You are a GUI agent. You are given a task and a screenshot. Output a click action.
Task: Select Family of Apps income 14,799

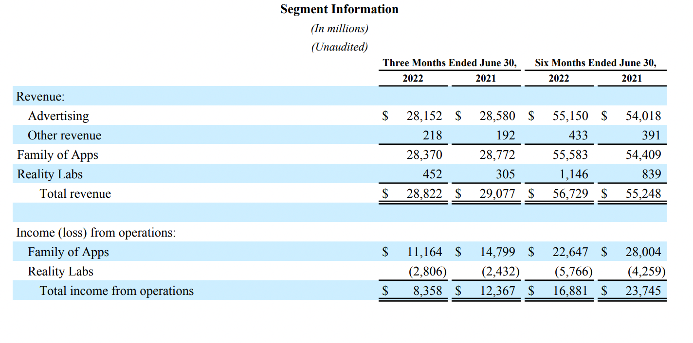[x=497, y=252]
